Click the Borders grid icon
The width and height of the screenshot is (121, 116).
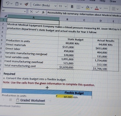click(78, 7)
